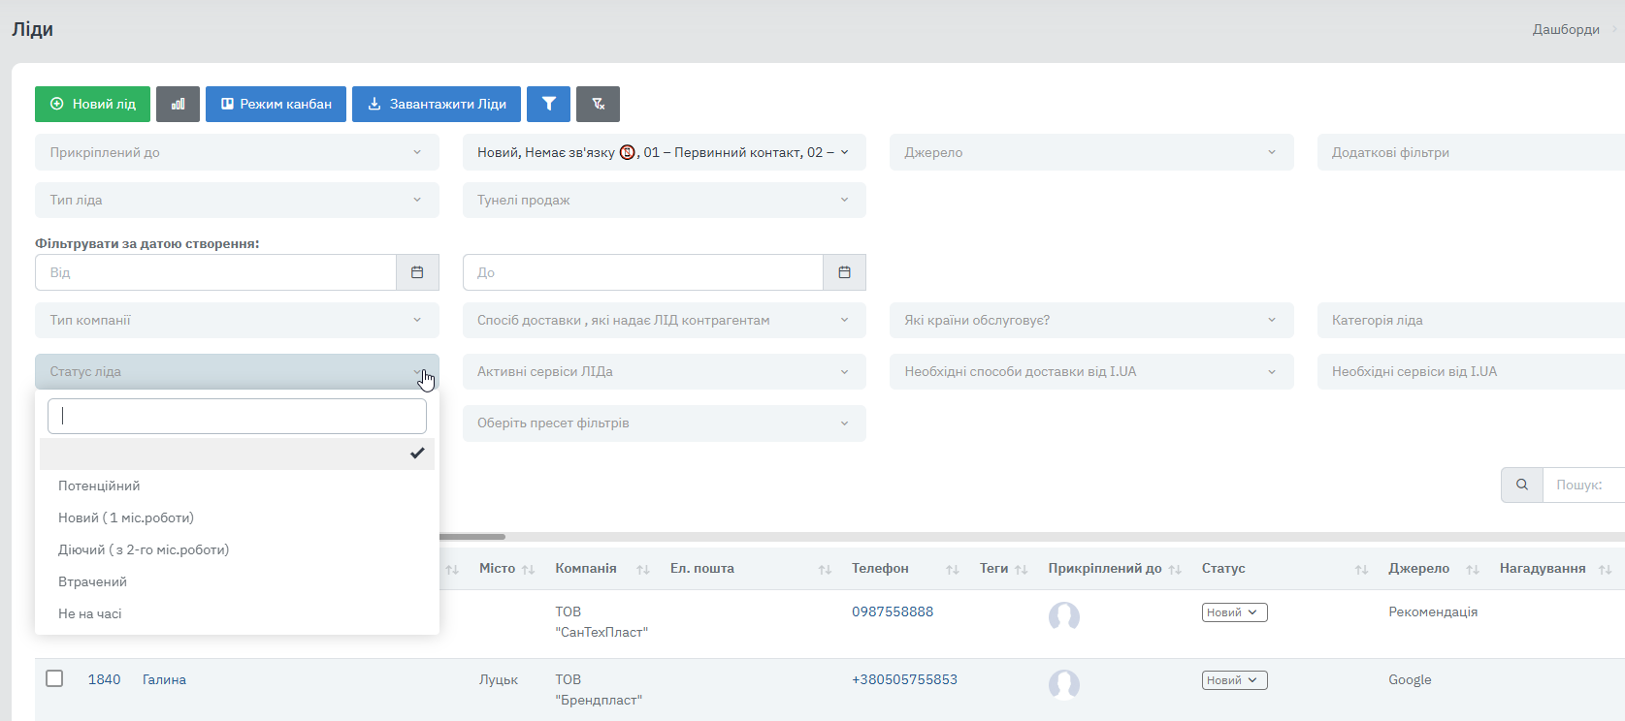This screenshot has width=1625, height=721.
Task: Click avatar in Брендпласт row
Action: pyautogui.click(x=1064, y=684)
